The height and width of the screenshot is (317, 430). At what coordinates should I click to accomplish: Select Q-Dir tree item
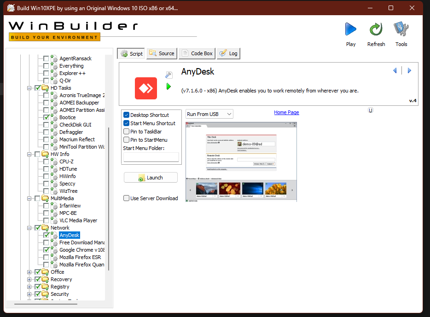tap(65, 81)
